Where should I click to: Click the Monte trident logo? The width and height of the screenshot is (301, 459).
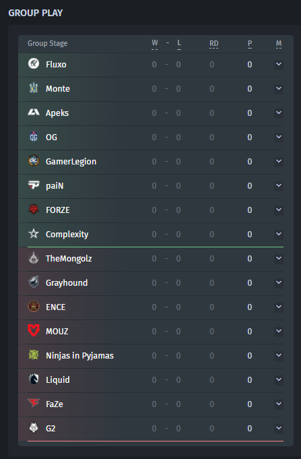coord(34,88)
